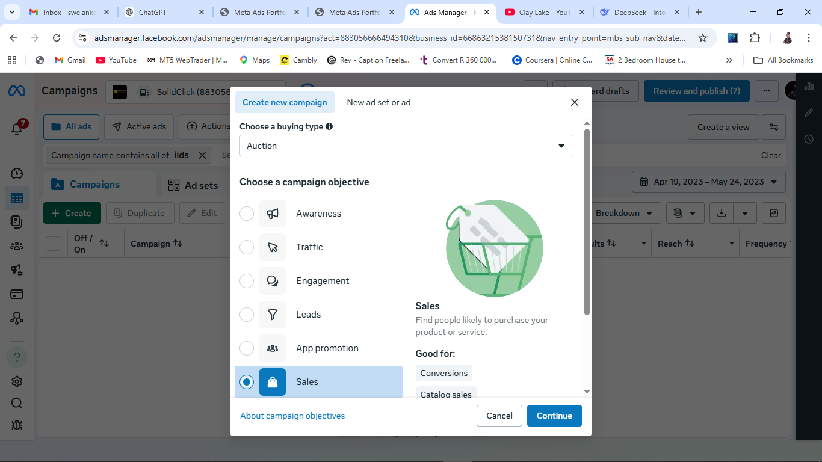Click the export download icon
822x462 pixels.
pyautogui.click(x=722, y=213)
